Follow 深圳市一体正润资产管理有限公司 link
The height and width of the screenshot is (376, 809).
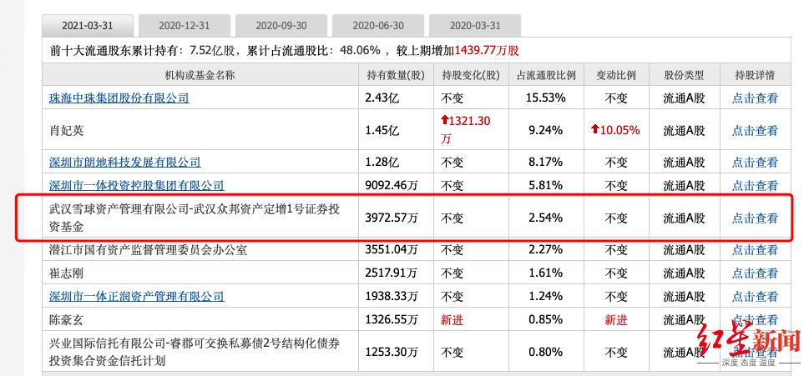pyautogui.click(x=136, y=296)
